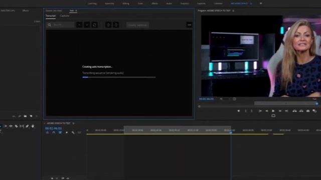The height and width of the screenshot is (180, 321).
Task: Click the timeline timecode 00:02:46:03
Action: click(53, 128)
